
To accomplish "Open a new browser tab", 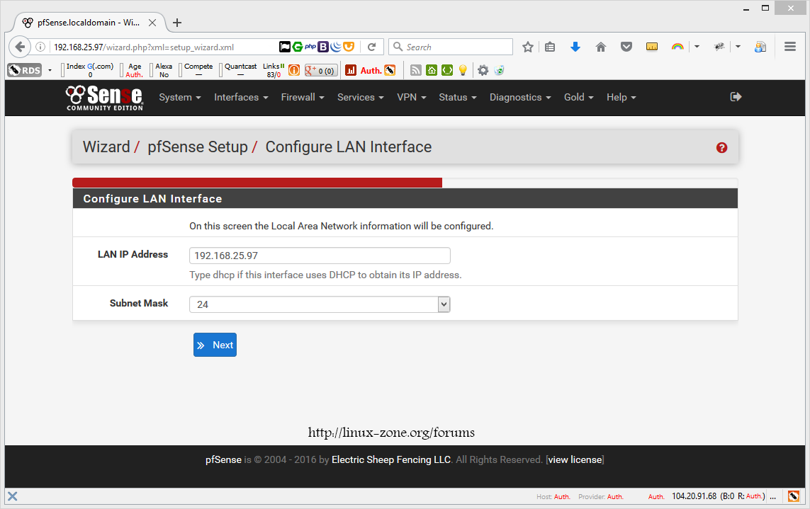I will (x=177, y=23).
